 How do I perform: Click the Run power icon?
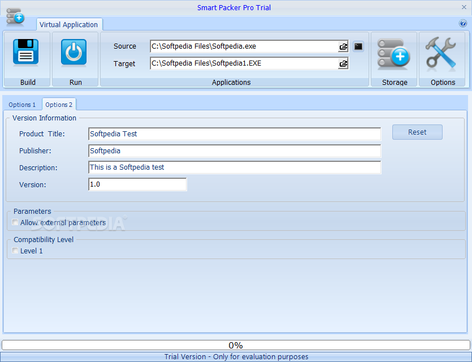pyautogui.click(x=73, y=52)
